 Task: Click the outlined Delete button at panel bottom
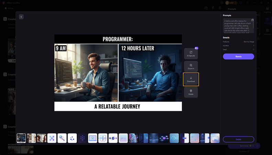(239, 139)
